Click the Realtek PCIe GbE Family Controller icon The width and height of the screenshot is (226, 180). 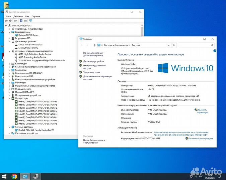tap(16, 130)
